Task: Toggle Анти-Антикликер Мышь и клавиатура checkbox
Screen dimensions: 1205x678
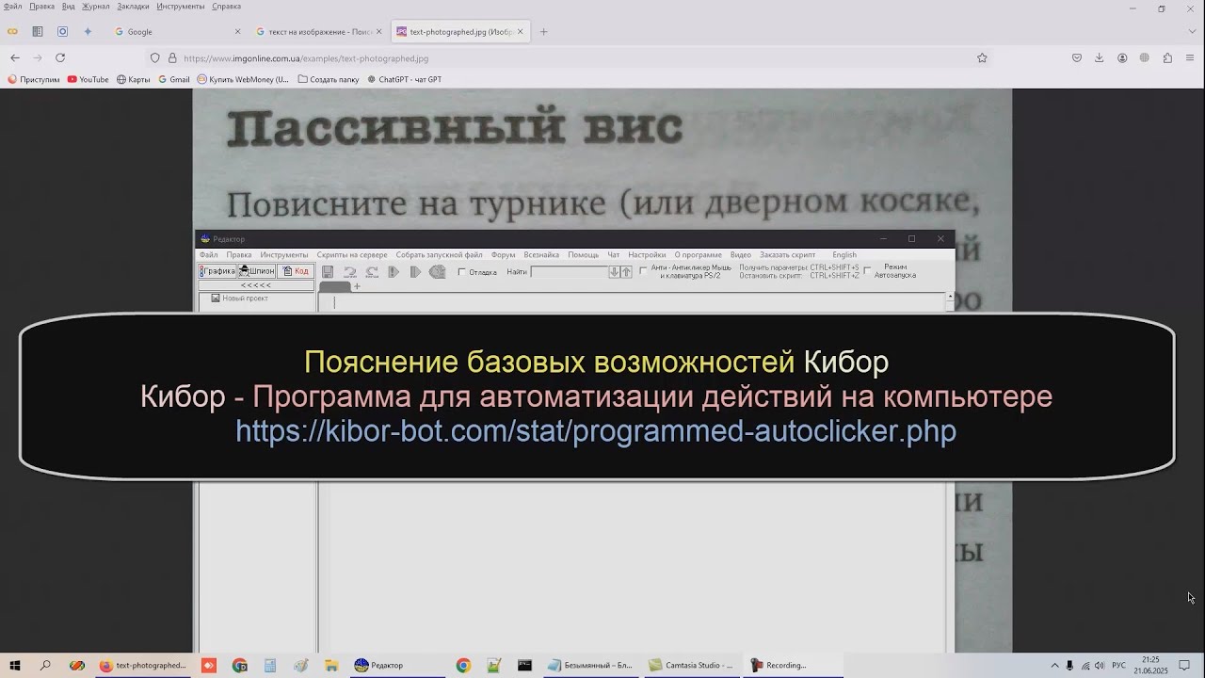Action: tap(644, 270)
